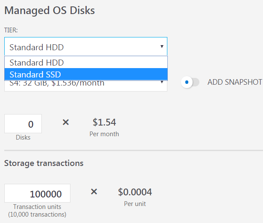The image size is (263, 223).
Task: Click the multiply symbol beside Transaction units
Action: pyautogui.click(x=94, y=192)
